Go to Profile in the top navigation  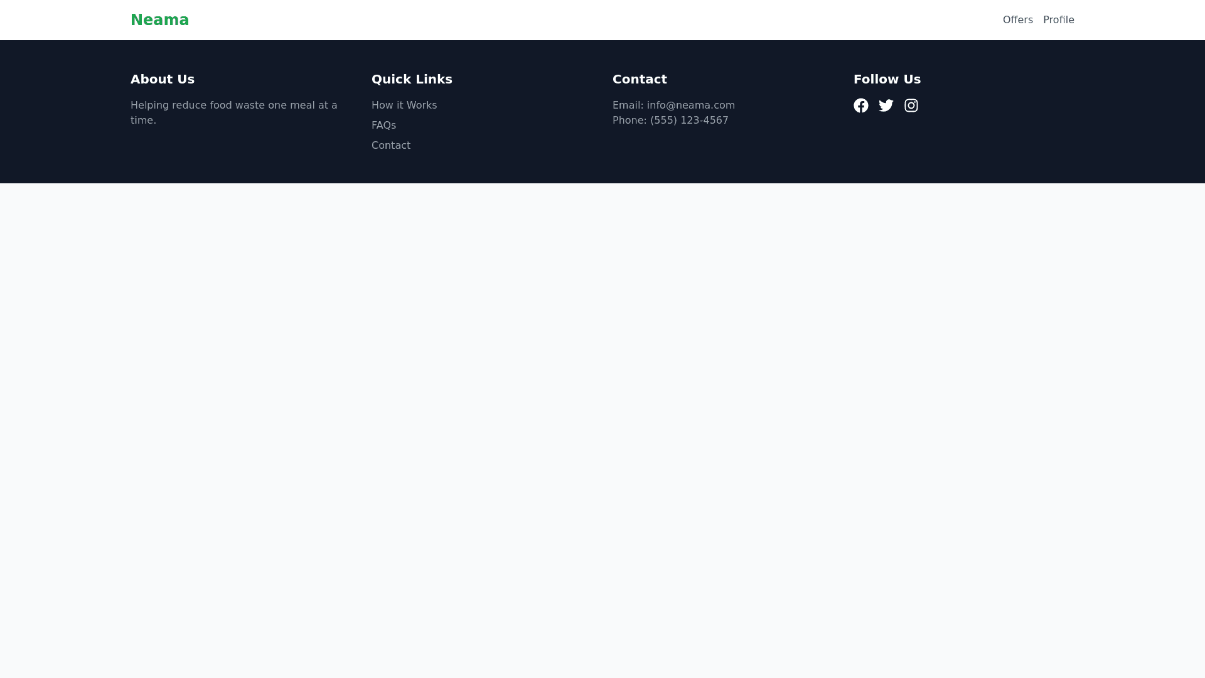[x=1059, y=19]
